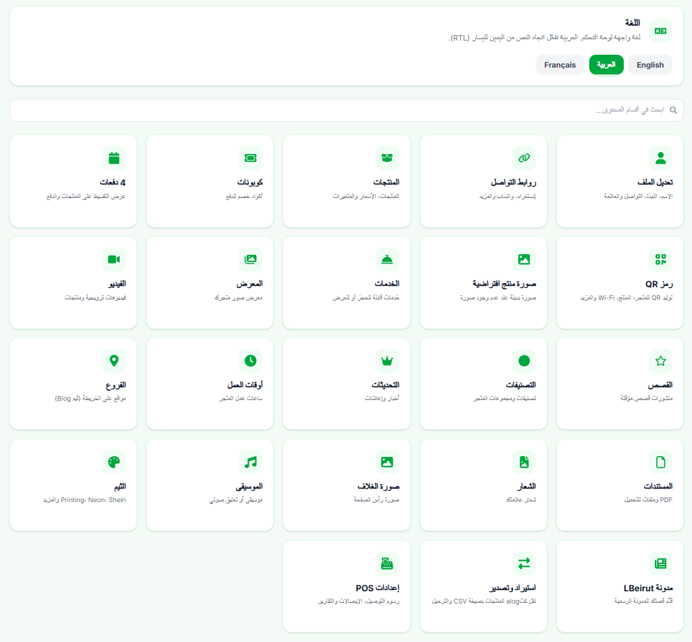Open the تعديل الملف profile person icon

[660, 158]
